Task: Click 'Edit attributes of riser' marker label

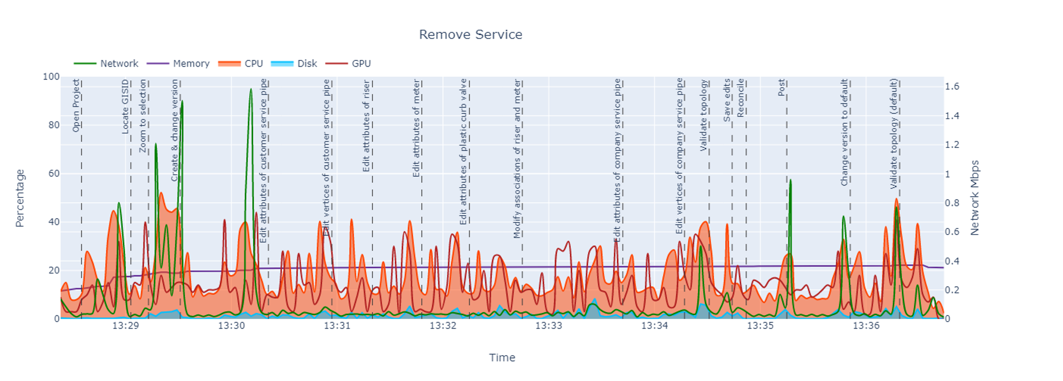Action: [366, 126]
